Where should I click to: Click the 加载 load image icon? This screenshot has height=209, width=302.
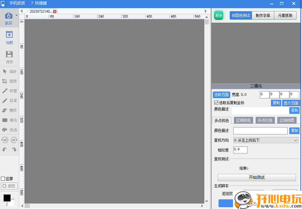(x=9, y=35)
